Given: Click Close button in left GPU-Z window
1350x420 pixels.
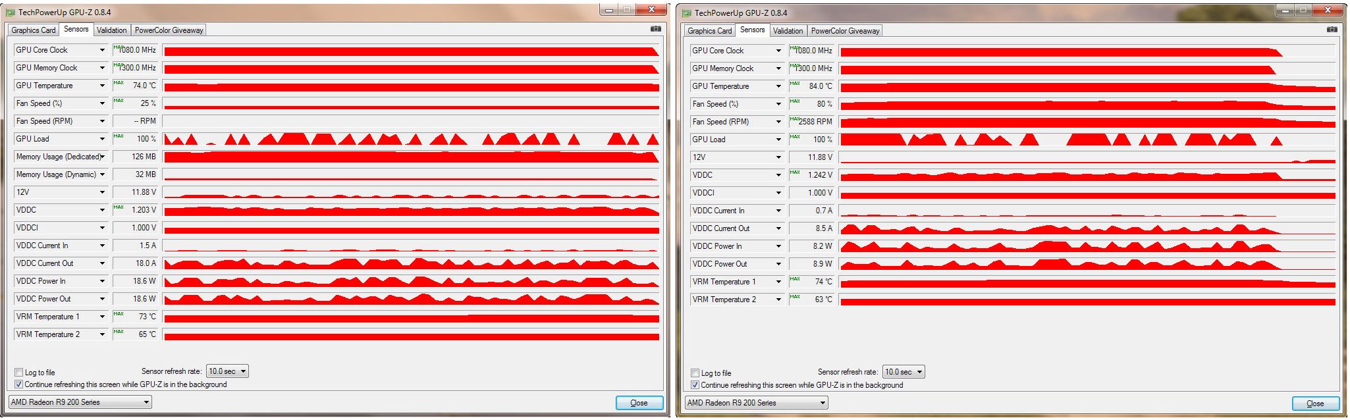Looking at the screenshot, I should (639, 403).
